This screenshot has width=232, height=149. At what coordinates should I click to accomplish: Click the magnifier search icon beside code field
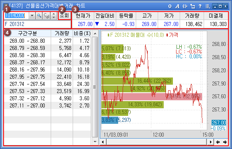[39, 16]
